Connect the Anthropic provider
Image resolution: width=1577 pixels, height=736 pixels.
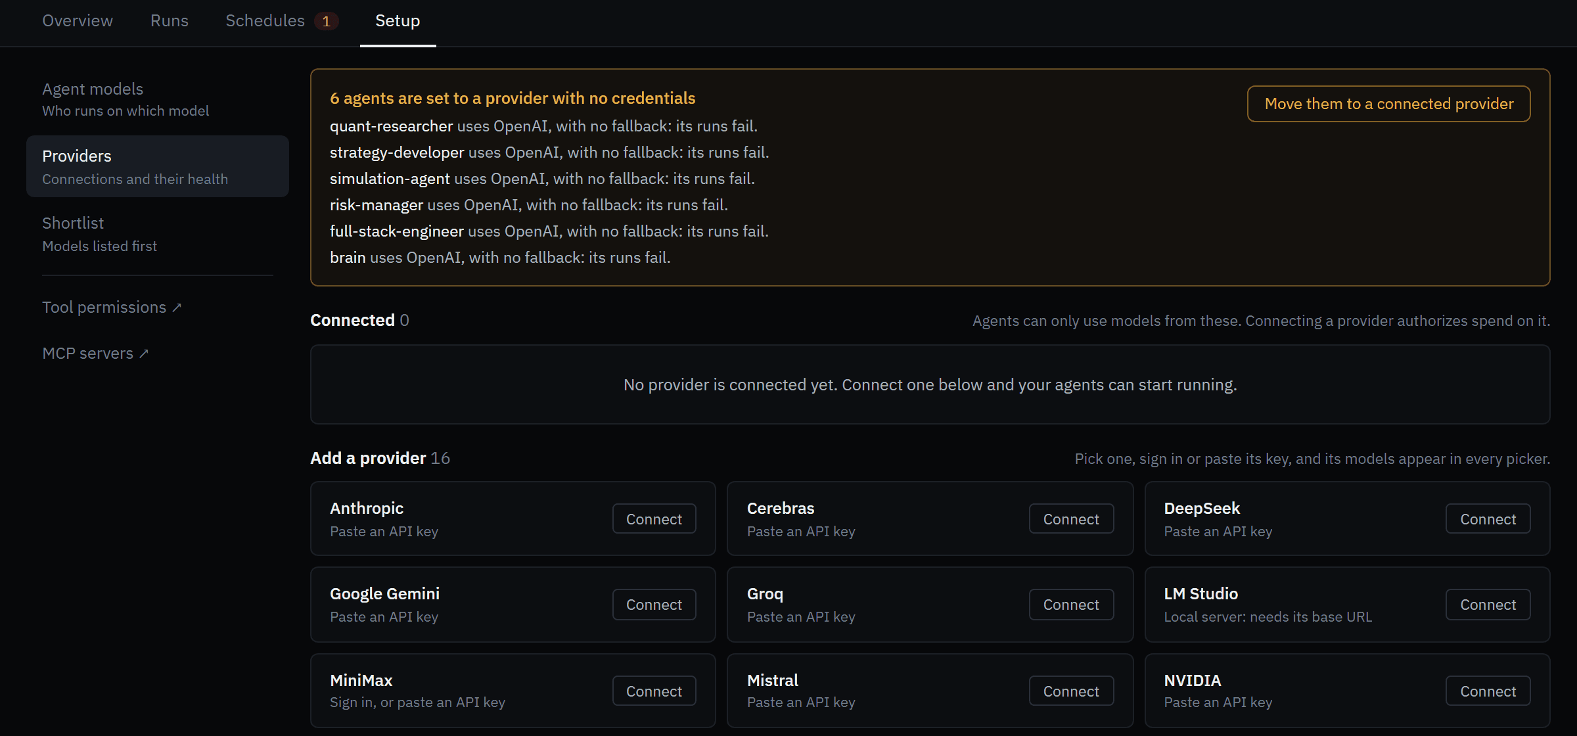(654, 519)
